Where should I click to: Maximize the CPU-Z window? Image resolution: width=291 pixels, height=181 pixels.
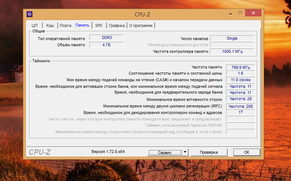click(x=240, y=13)
